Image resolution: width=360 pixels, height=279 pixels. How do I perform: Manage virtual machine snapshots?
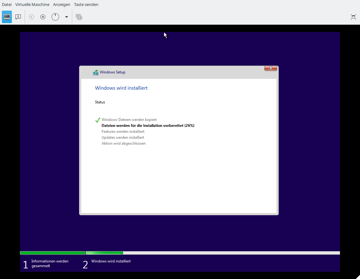coord(79,17)
